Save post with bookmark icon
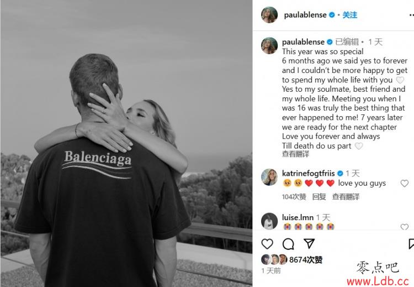 pos(411,244)
